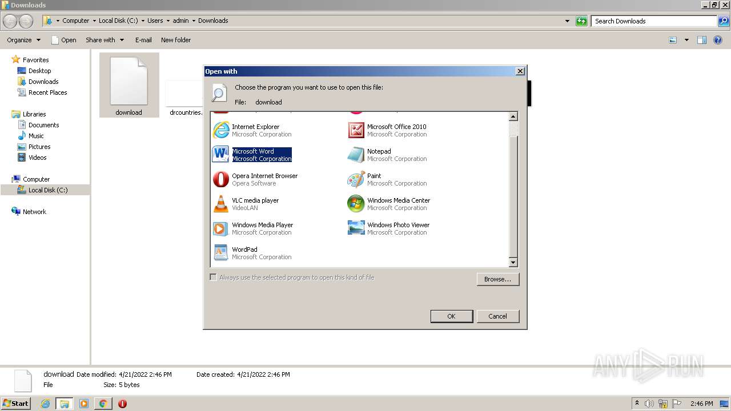Open Chrome from the taskbar
Viewport: 731px width, 411px height.
pos(103,404)
